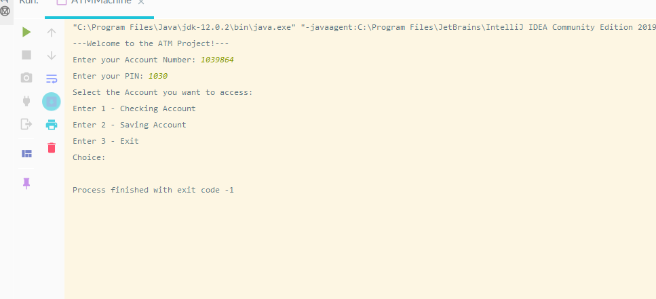Click the plug Attach Debugger icon
This screenshot has height=299, width=656.
point(26,101)
